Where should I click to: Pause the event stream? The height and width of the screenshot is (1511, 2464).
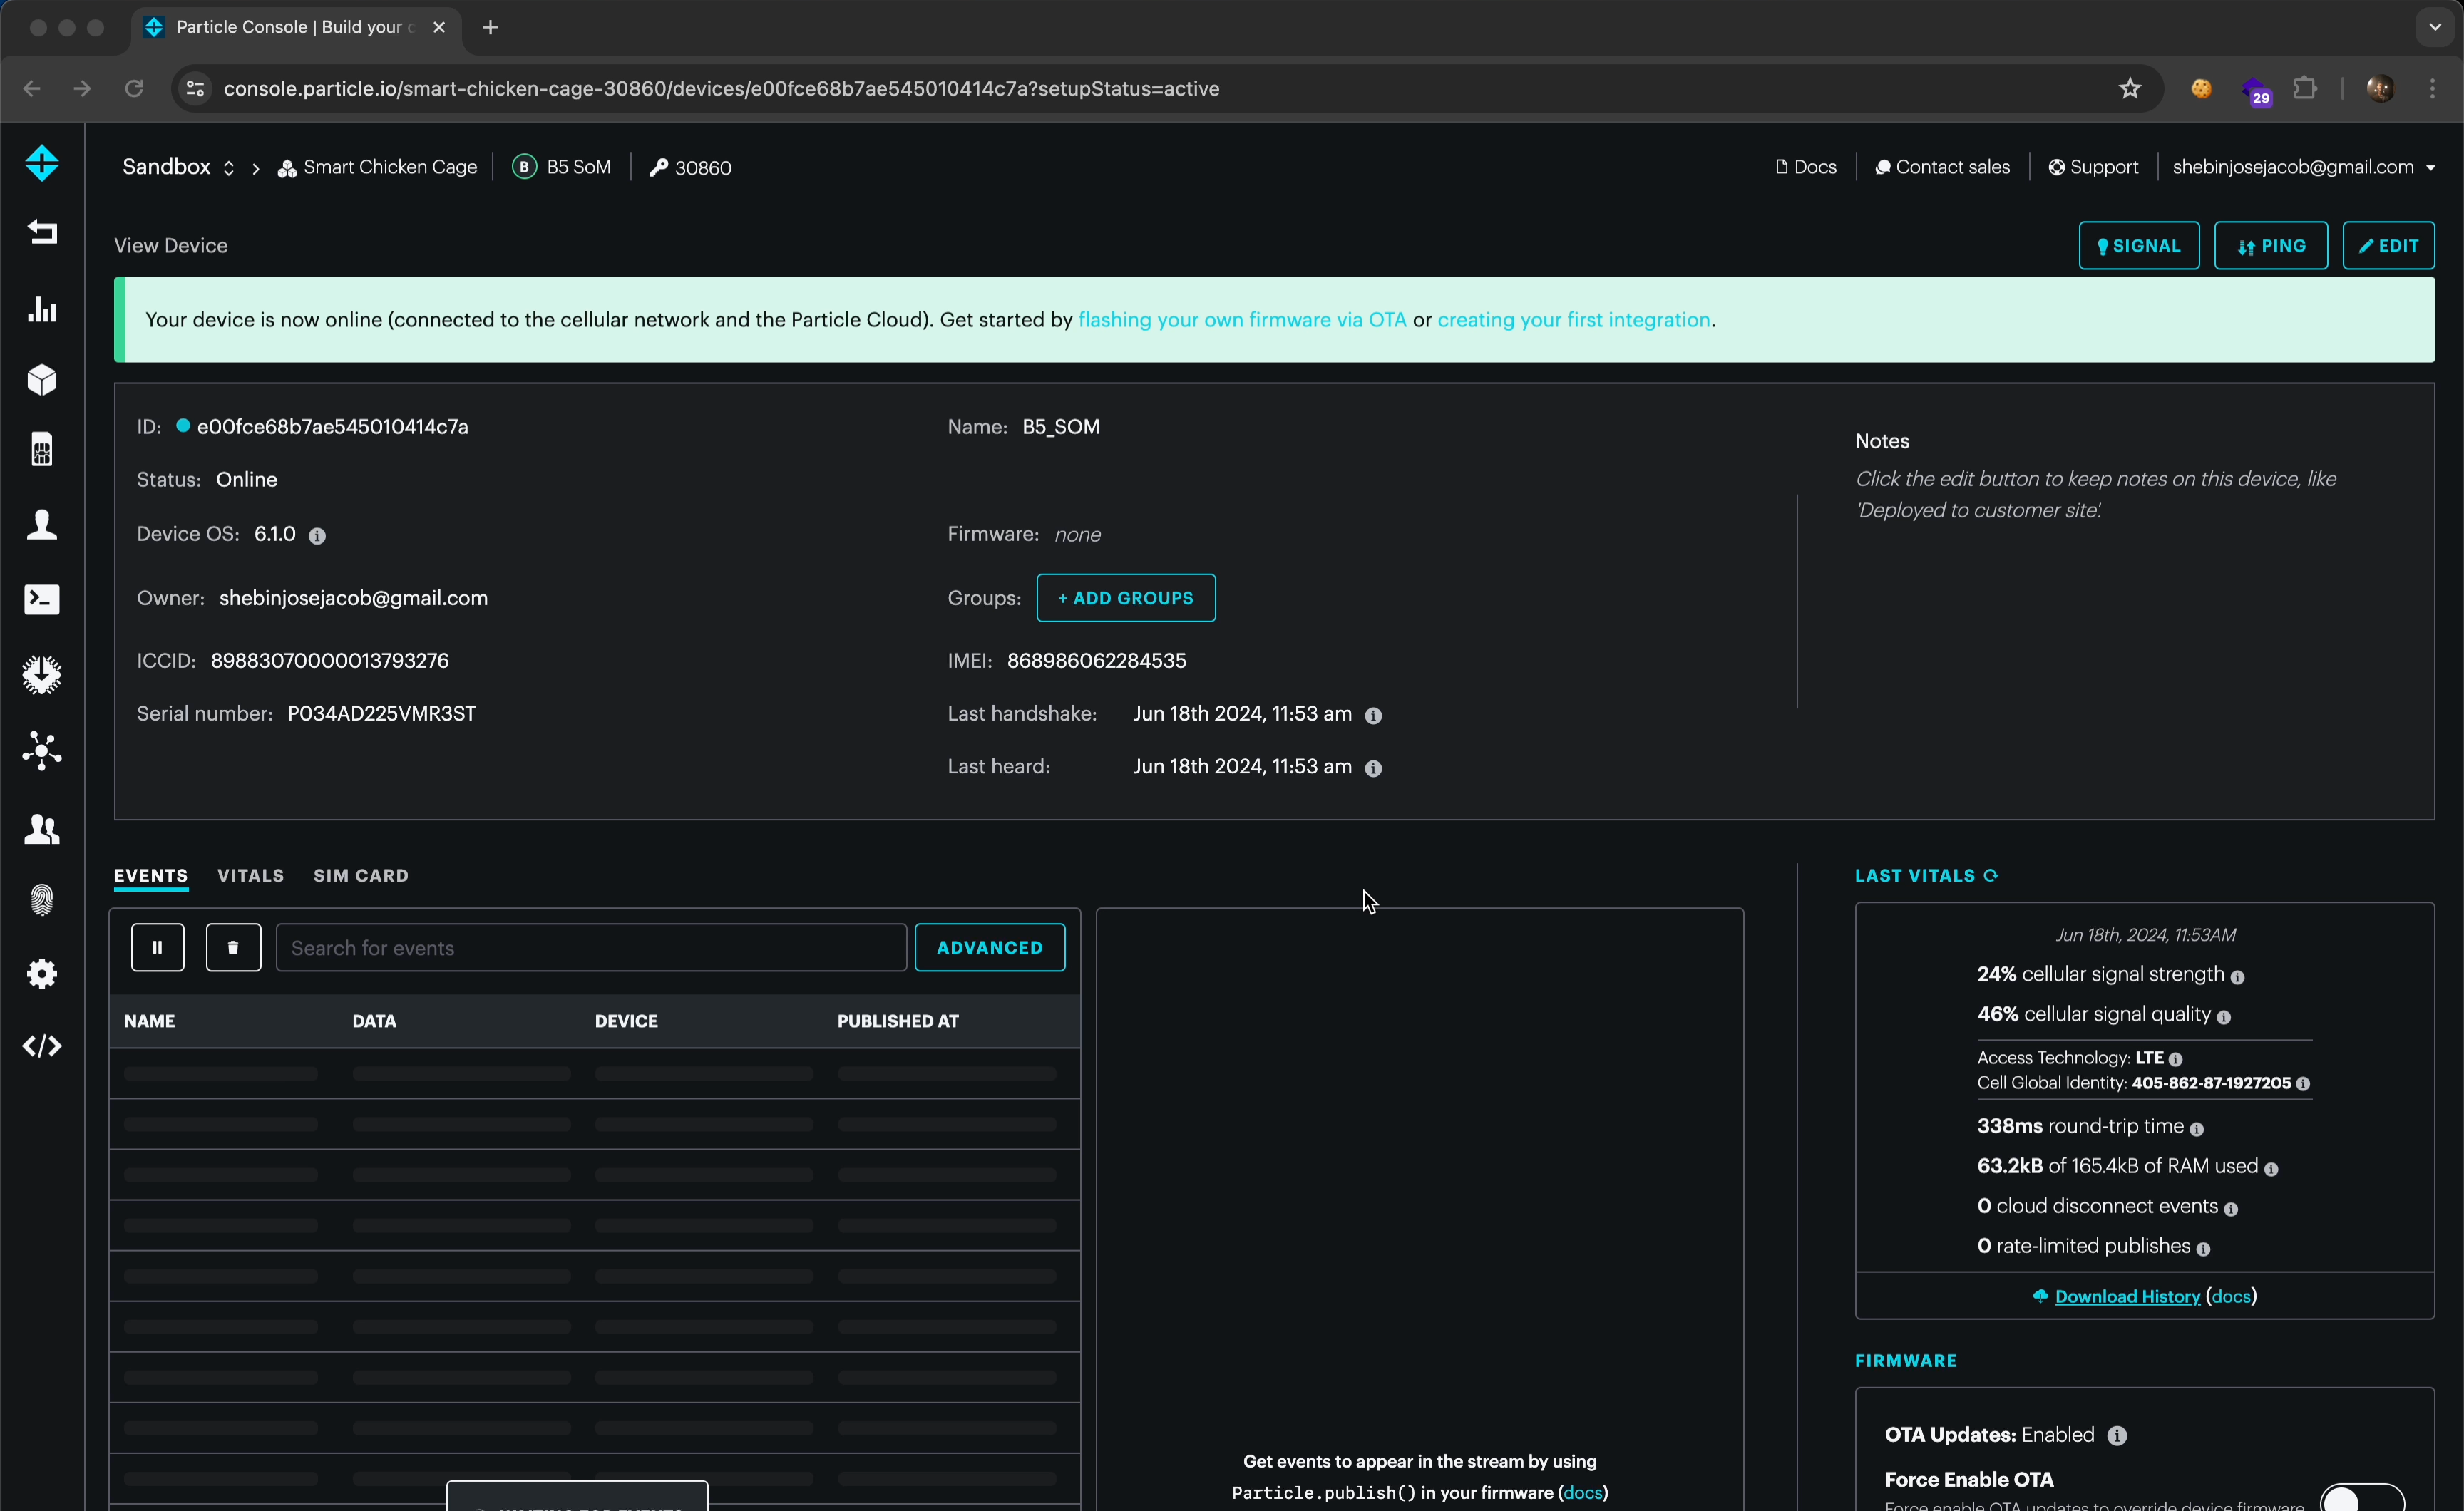pos(157,947)
